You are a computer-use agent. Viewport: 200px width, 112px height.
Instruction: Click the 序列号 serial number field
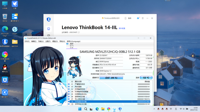(x=111, y=58)
